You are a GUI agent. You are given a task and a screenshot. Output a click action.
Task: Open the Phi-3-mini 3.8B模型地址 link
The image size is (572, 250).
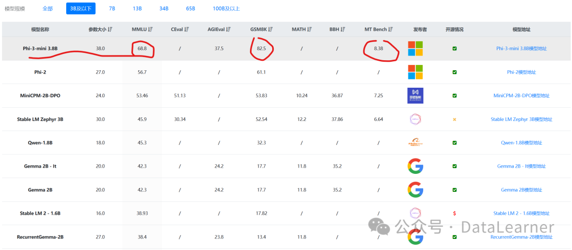(521, 49)
